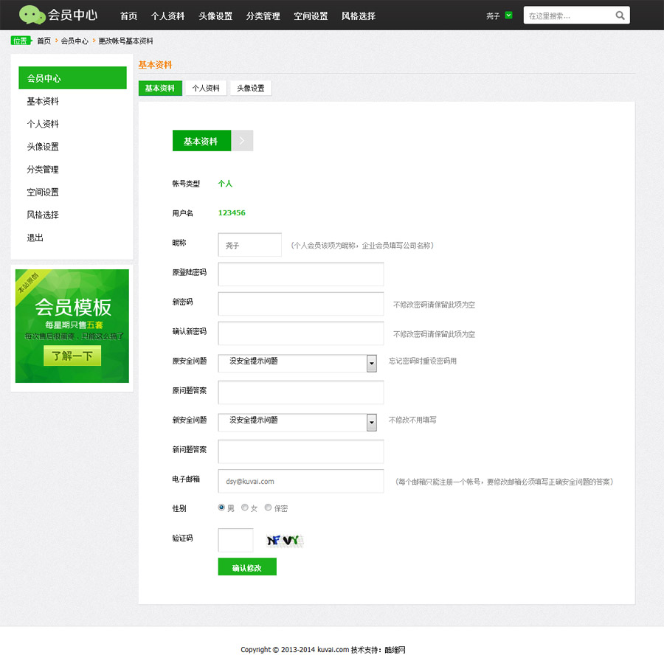Click the 原登陆密码 input field

pyautogui.click(x=300, y=274)
